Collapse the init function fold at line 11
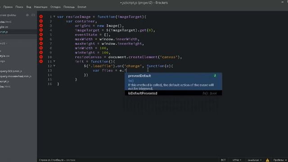The height and width of the screenshot is (162, 288). click(54, 61)
